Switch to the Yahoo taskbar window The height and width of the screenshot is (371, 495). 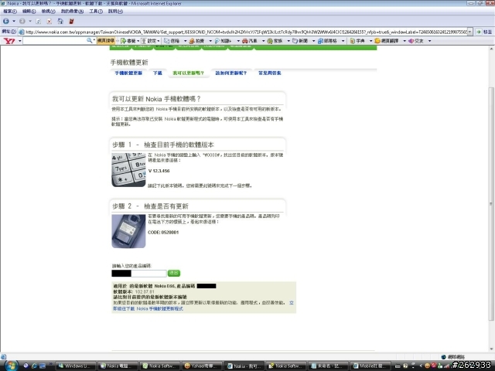(203, 366)
